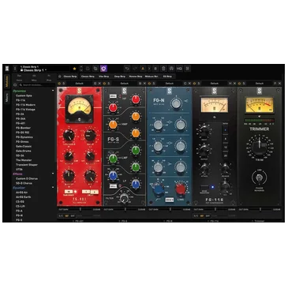Click the settings icon right of HQ
This screenshot has height=288, width=288.
pos(187,69)
